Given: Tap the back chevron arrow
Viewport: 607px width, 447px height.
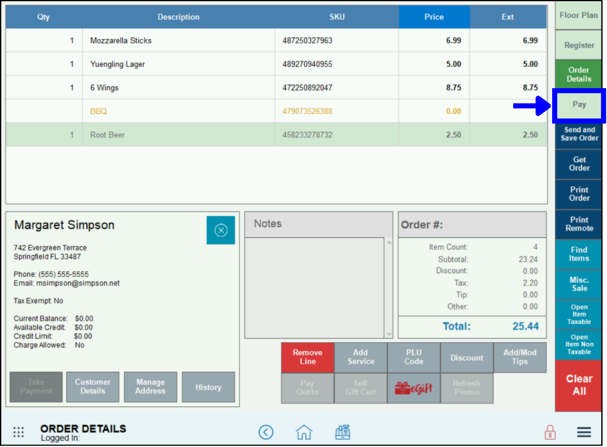Looking at the screenshot, I should coord(266,432).
